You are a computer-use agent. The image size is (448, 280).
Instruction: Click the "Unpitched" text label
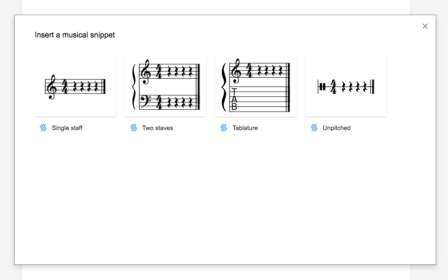coord(337,128)
